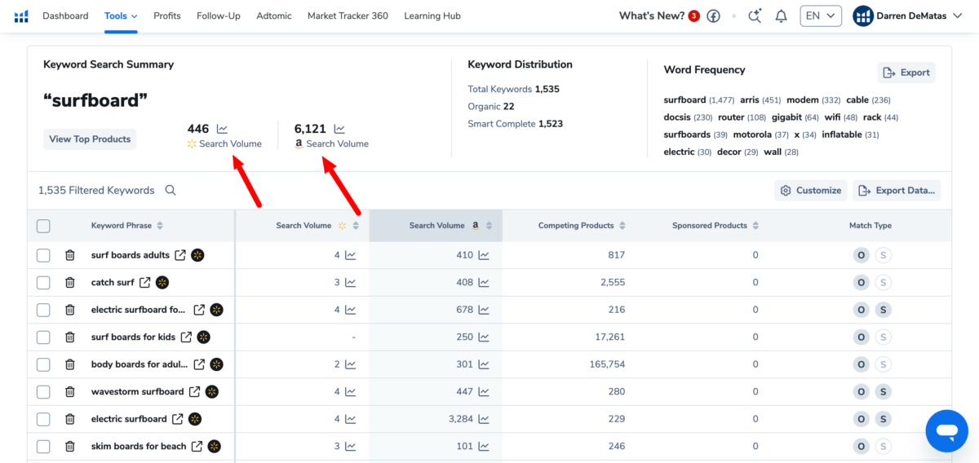
Task: View trend chart for 3,284 search volume
Action: 484,419
